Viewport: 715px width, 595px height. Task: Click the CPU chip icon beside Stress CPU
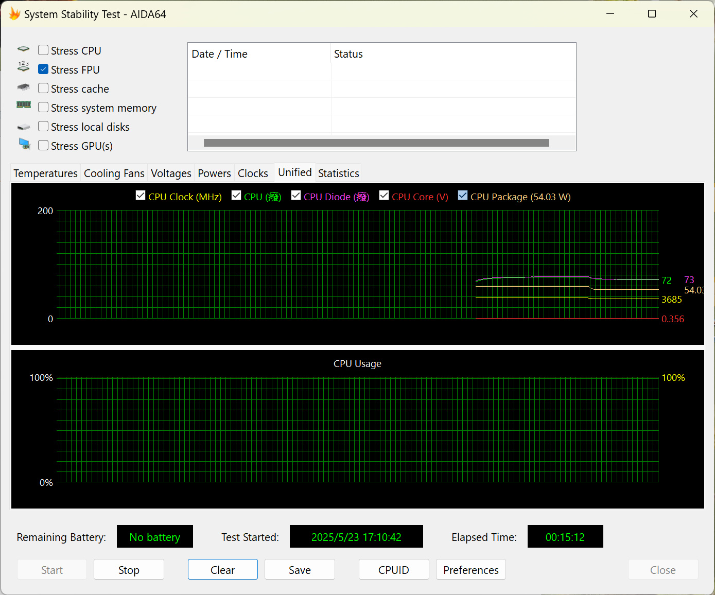click(24, 50)
